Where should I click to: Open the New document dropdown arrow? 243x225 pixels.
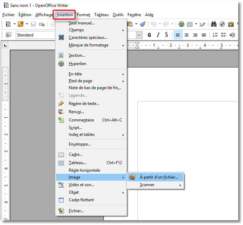pyautogui.click(x=14, y=24)
